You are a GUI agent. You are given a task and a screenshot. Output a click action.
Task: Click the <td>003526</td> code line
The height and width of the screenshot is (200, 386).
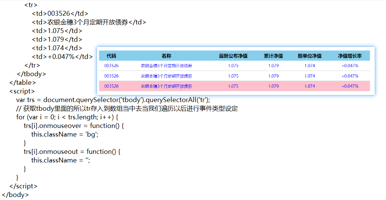(x=60, y=14)
